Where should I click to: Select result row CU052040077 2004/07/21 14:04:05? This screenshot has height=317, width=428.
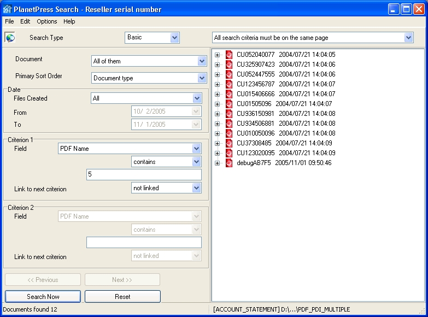286,55
